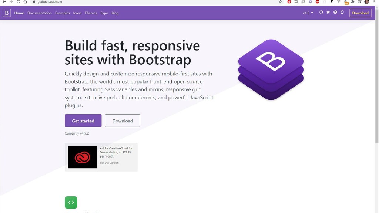Go back with browser back arrow
Image resolution: width=379 pixels, height=213 pixels.
click(x=4, y=2)
